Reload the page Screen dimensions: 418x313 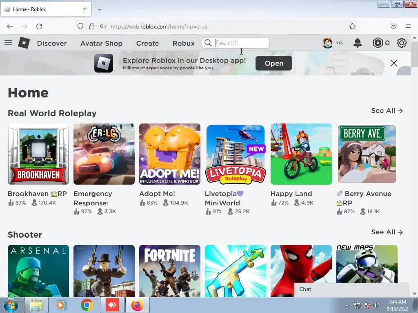(39, 26)
